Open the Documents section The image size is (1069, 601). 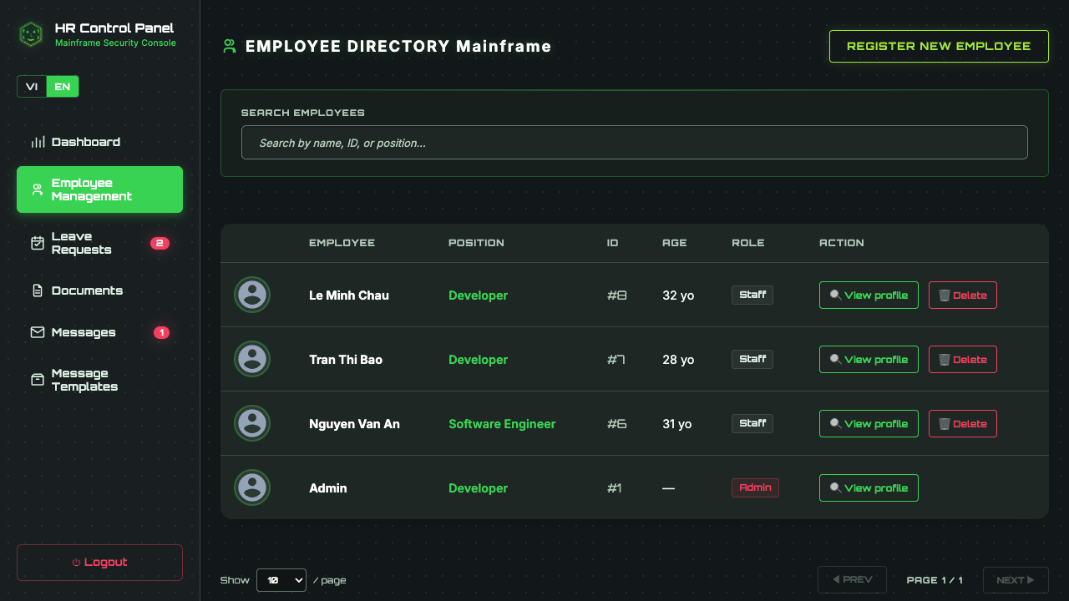99,290
